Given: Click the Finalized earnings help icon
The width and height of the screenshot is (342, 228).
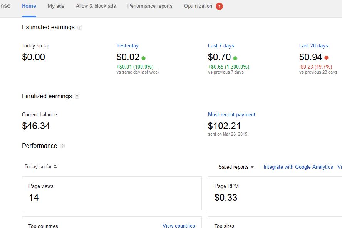Looking at the screenshot, I should [77, 96].
